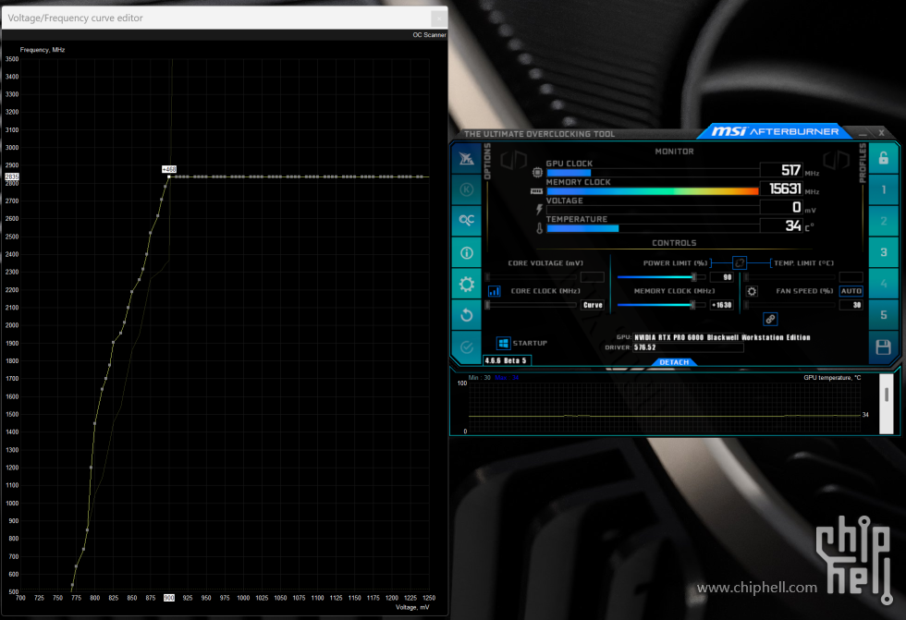Click OC Scanner button in curve editor
The image size is (906, 620).
(429, 35)
